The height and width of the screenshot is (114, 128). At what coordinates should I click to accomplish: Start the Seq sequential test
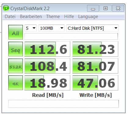(x=16, y=49)
